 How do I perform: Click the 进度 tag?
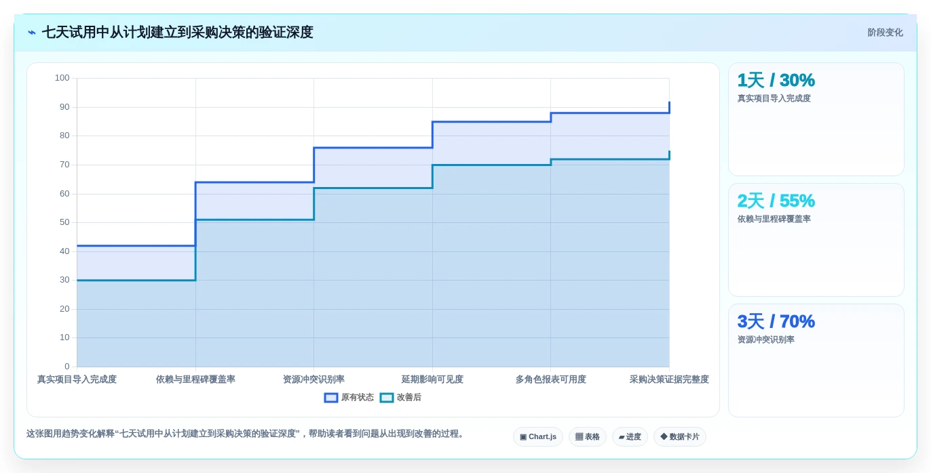pyautogui.click(x=630, y=437)
